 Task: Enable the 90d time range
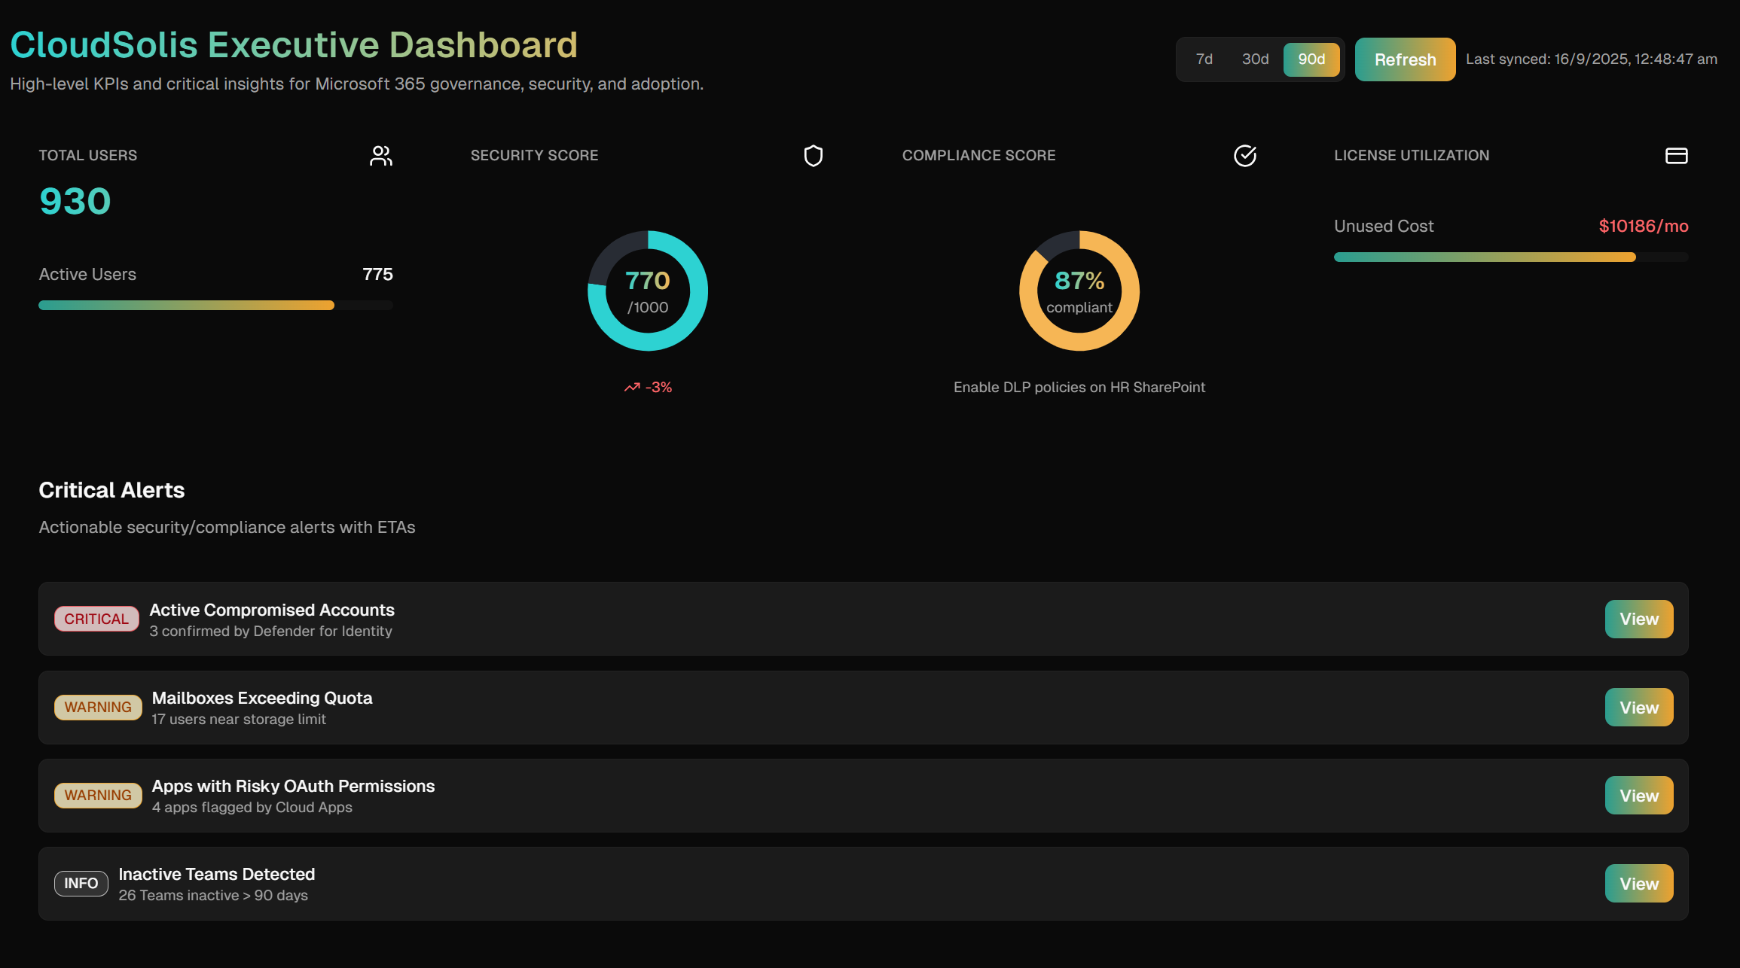[x=1311, y=59]
